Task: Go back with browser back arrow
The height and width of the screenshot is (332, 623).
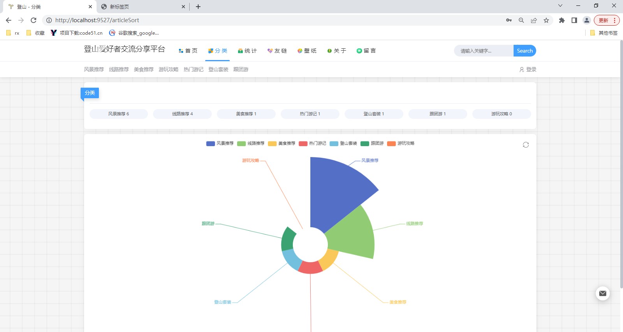Action: click(9, 20)
